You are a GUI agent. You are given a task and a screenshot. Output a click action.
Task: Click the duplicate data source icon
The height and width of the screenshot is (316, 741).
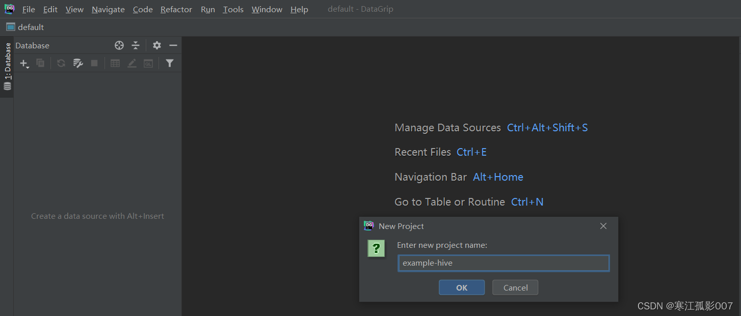tap(40, 63)
